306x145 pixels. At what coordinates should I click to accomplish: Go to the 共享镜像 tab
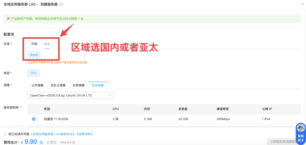point(78,85)
